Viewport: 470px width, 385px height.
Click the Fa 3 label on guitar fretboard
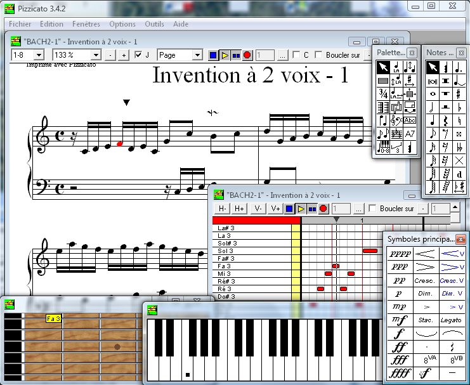(54, 319)
